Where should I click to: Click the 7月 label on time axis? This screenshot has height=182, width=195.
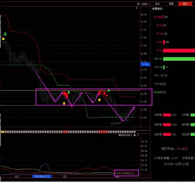64,177
